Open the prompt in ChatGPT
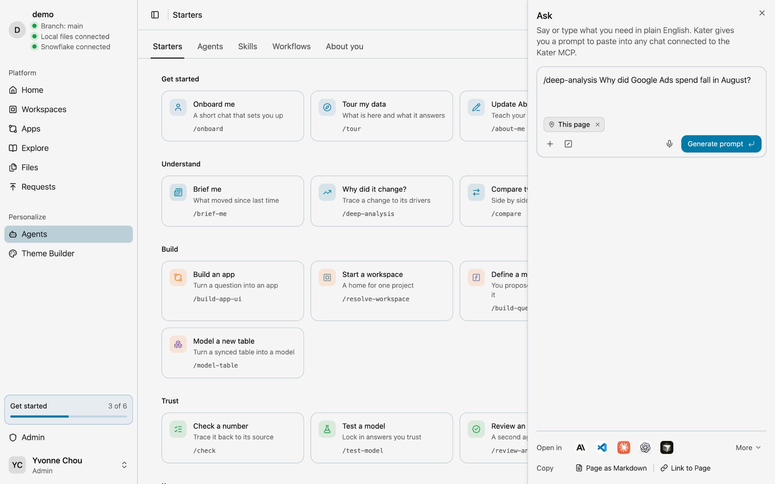The width and height of the screenshot is (775, 484). tap(645, 447)
